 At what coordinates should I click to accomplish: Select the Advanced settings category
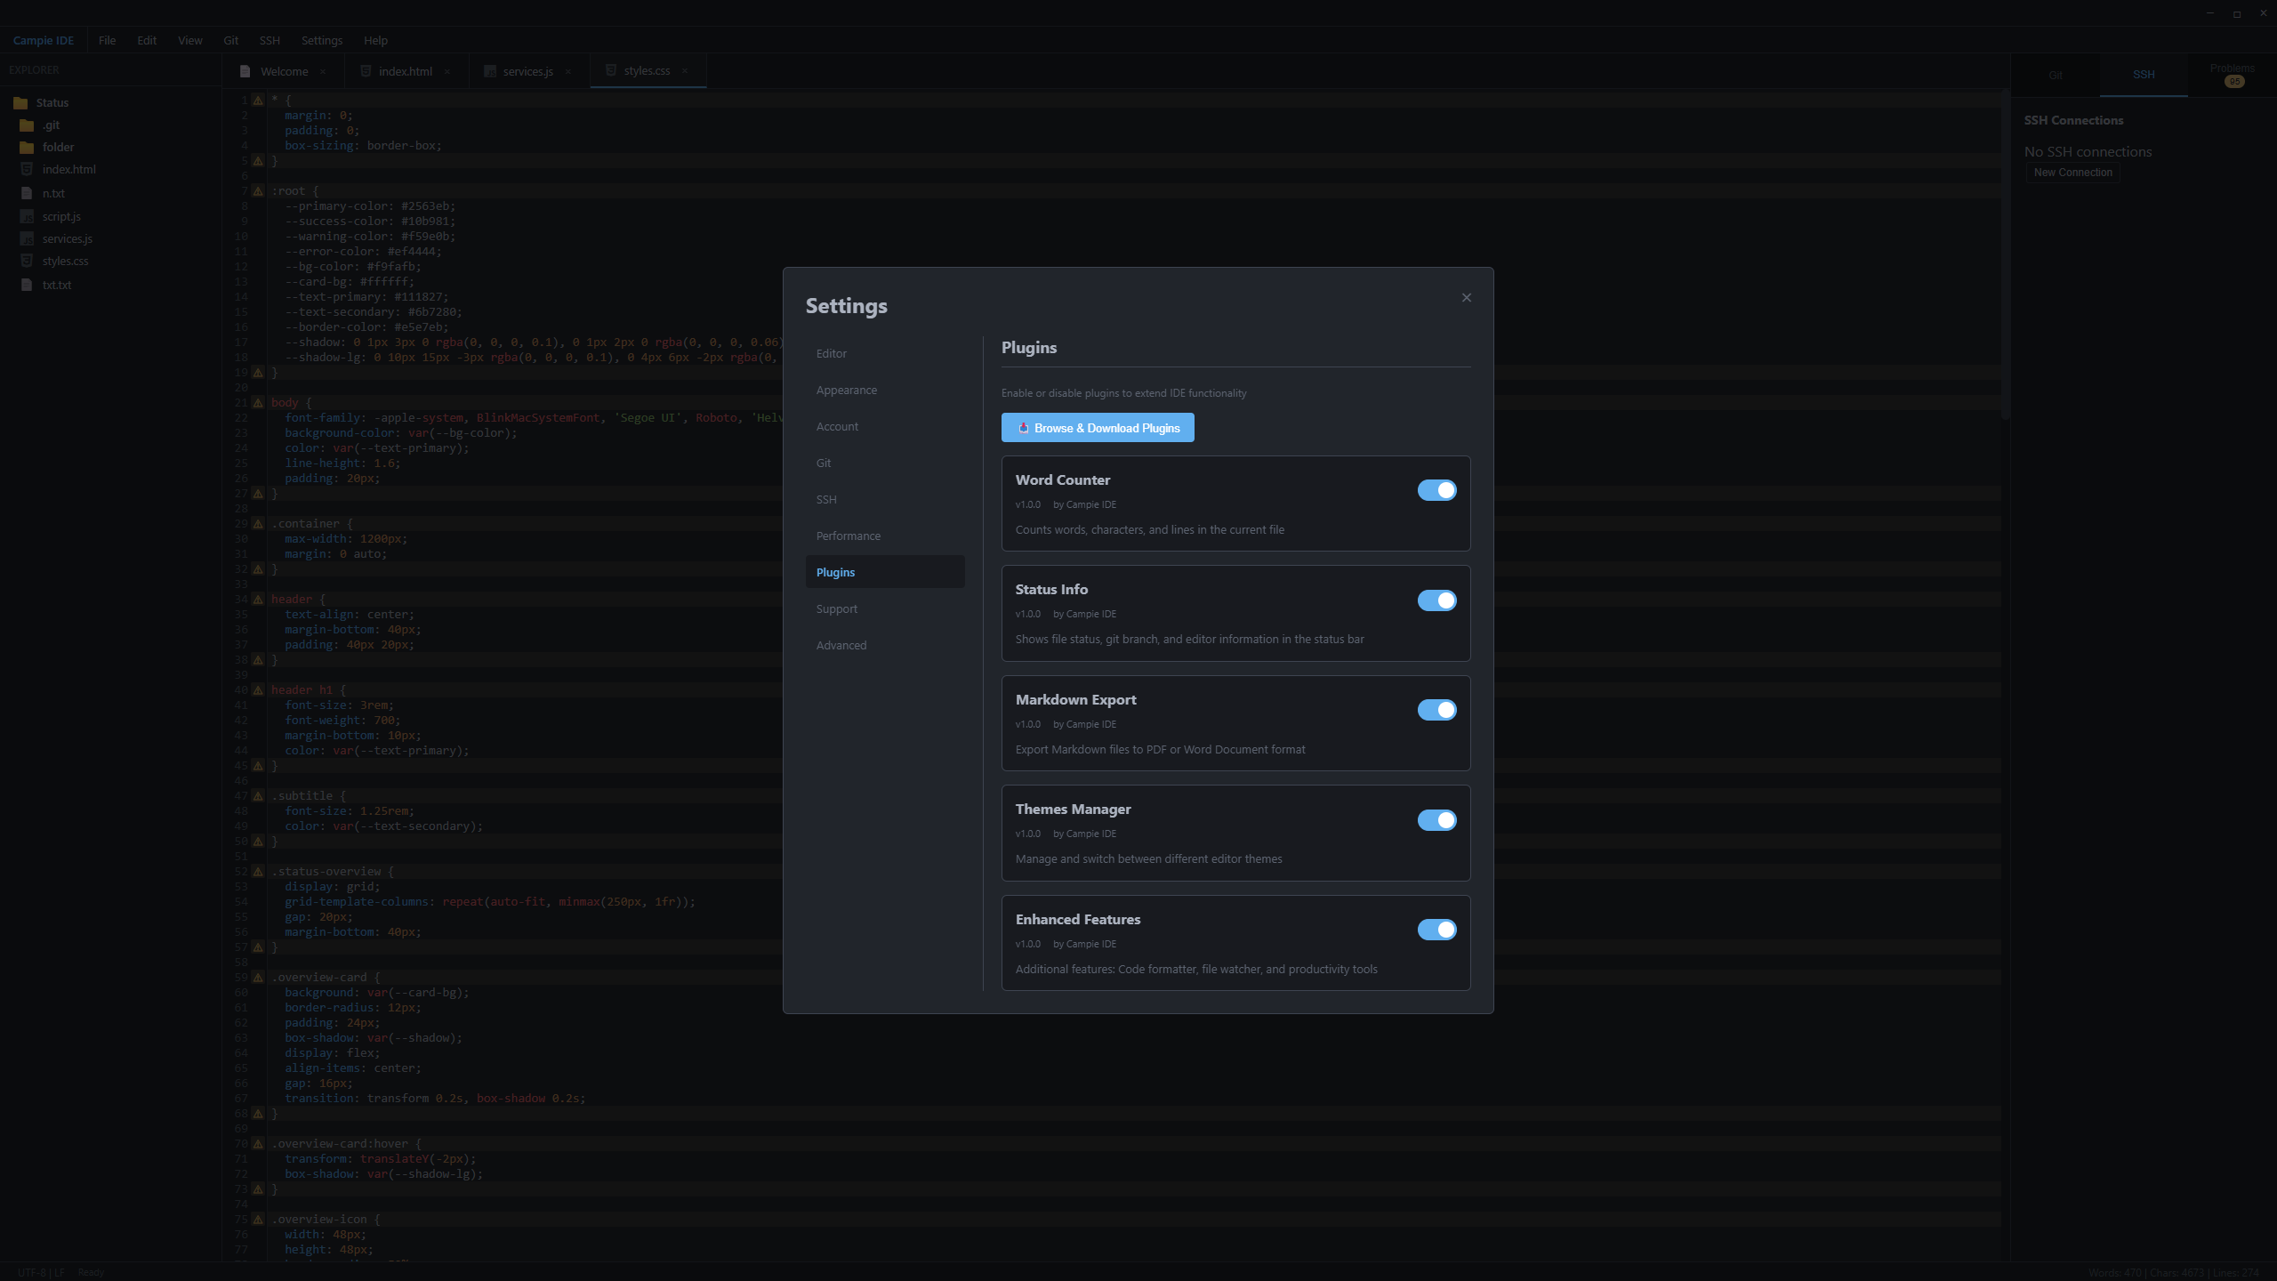point(841,646)
